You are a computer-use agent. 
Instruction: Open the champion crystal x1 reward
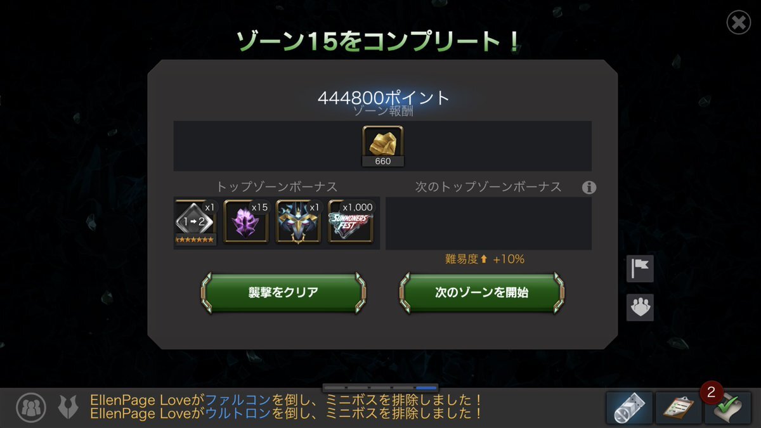[x=298, y=221]
